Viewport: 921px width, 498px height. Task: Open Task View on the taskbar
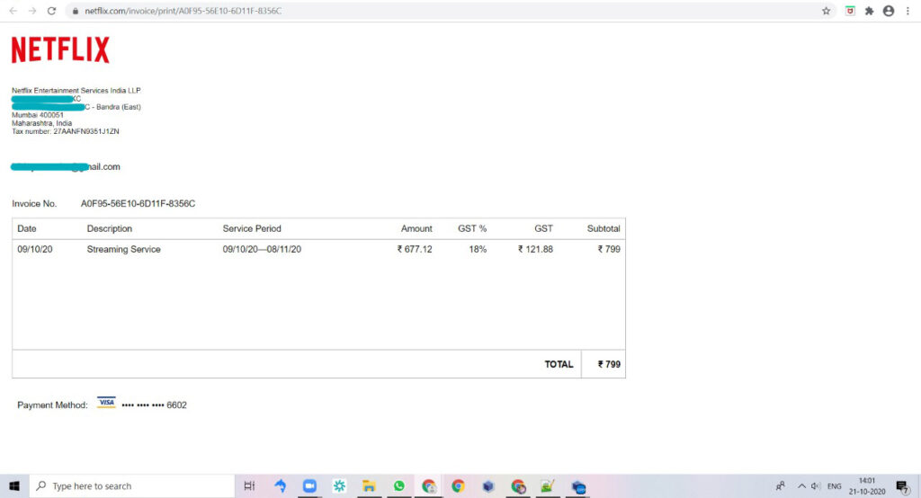[x=250, y=486]
